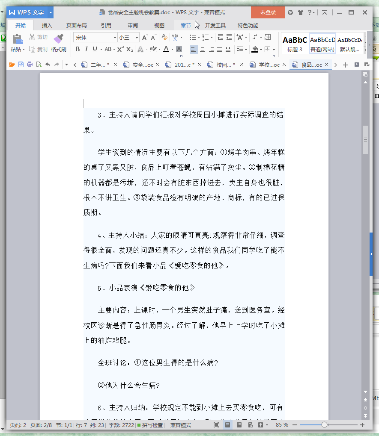Viewport: 379px width, 436px height.
Task: Open the zoom percentage menu showing 85 %
Action: coord(281,425)
